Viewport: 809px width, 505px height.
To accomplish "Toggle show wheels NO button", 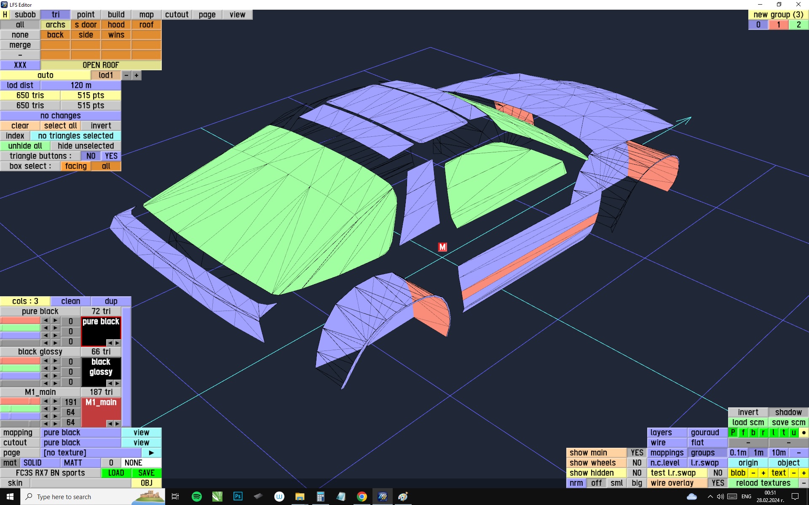I will coord(637,463).
